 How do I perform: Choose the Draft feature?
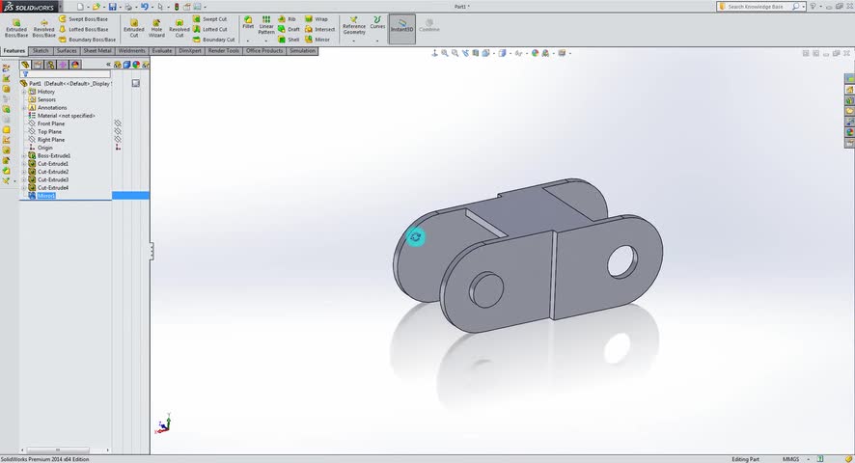289,30
